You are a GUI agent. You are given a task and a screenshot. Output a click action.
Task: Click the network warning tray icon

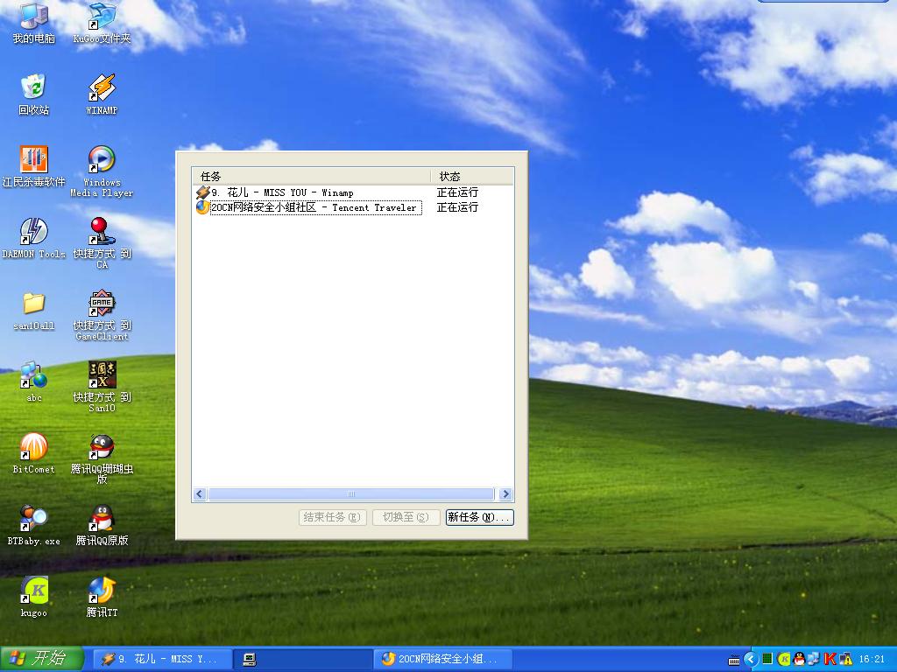[x=846, y=659]
